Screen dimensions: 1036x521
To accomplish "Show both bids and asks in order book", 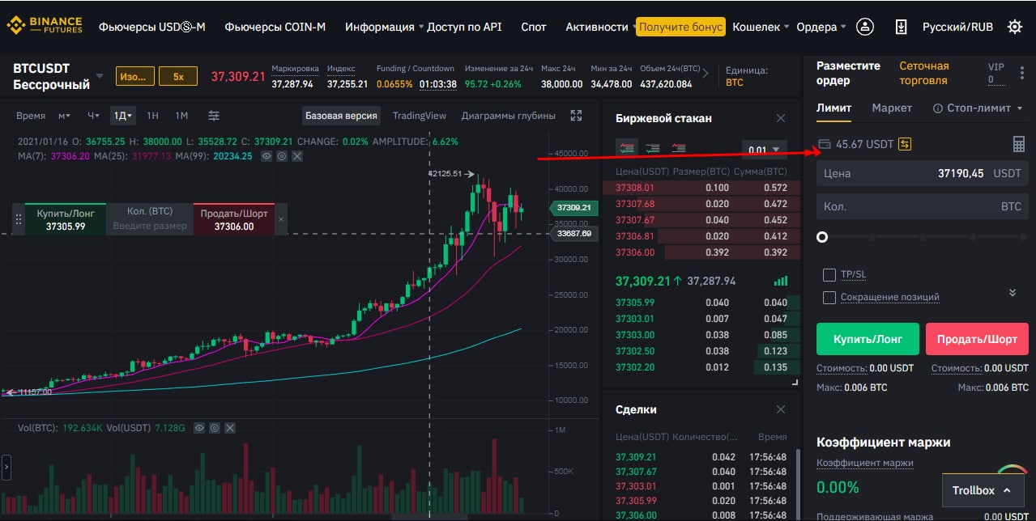I will click(627, 148).
